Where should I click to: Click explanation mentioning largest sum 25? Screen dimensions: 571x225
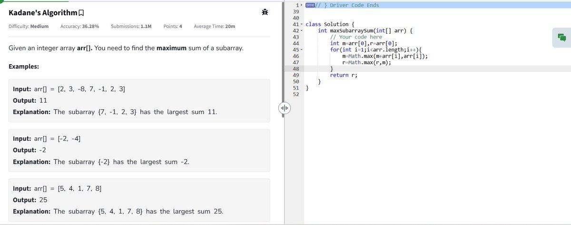pos(118,212)
